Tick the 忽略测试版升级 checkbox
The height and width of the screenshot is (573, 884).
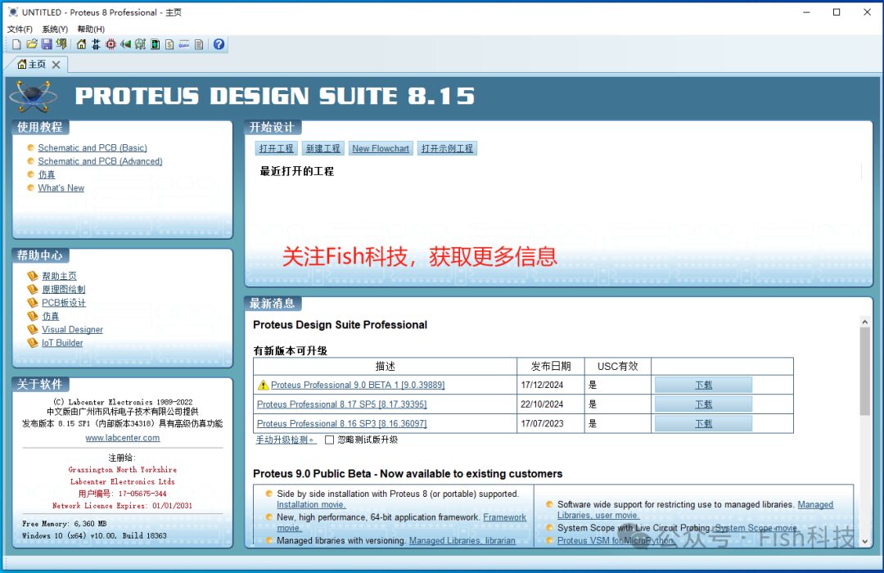[x=330, y=440]
